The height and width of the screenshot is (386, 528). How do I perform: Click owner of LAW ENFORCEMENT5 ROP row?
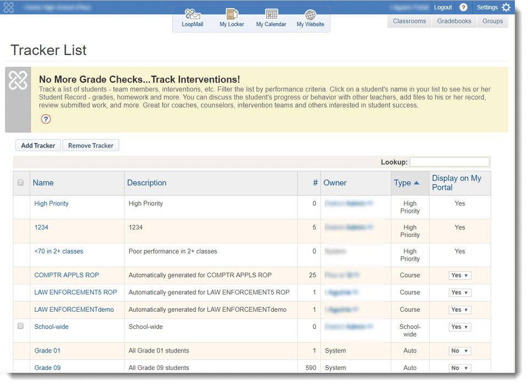341,293
